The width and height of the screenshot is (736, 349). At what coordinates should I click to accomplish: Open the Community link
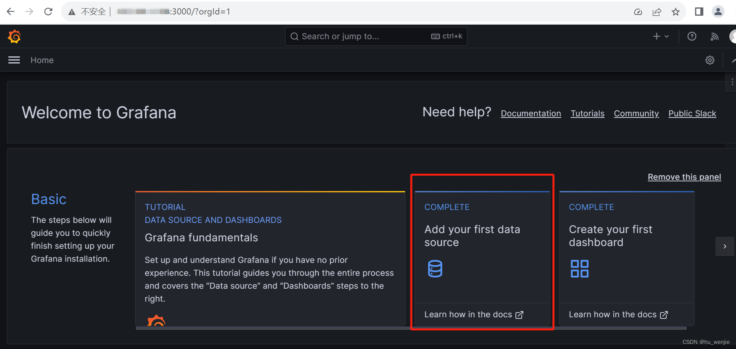click(x=636, y=114)
